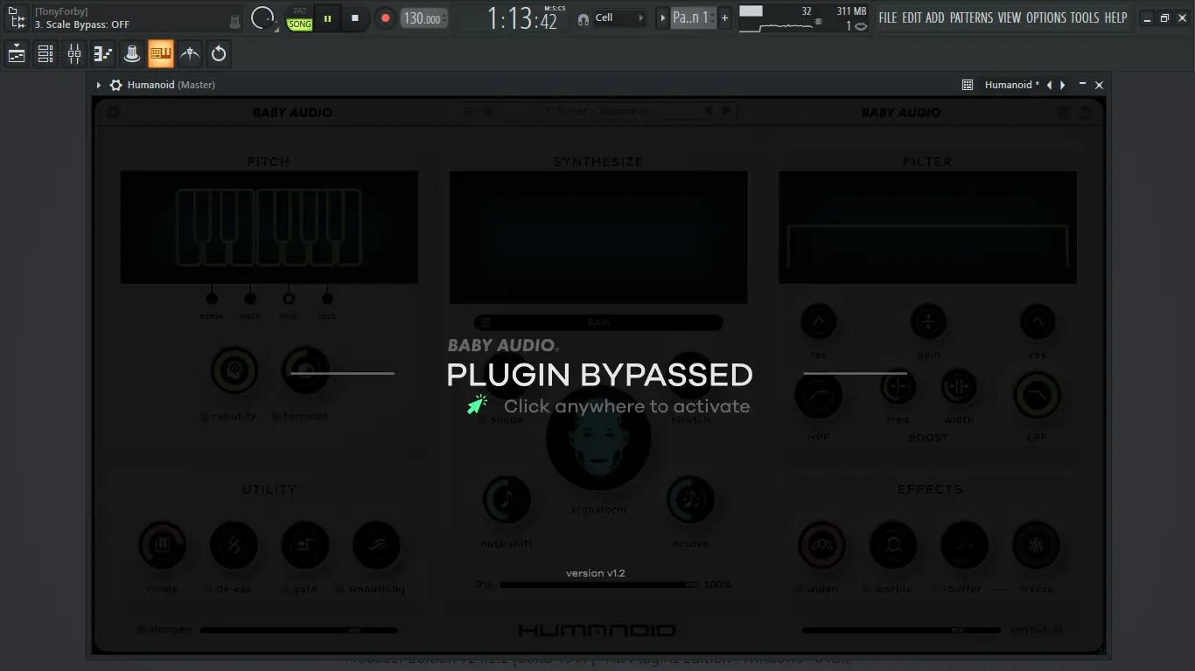Open the TOOLS menu

[1085, 17]
